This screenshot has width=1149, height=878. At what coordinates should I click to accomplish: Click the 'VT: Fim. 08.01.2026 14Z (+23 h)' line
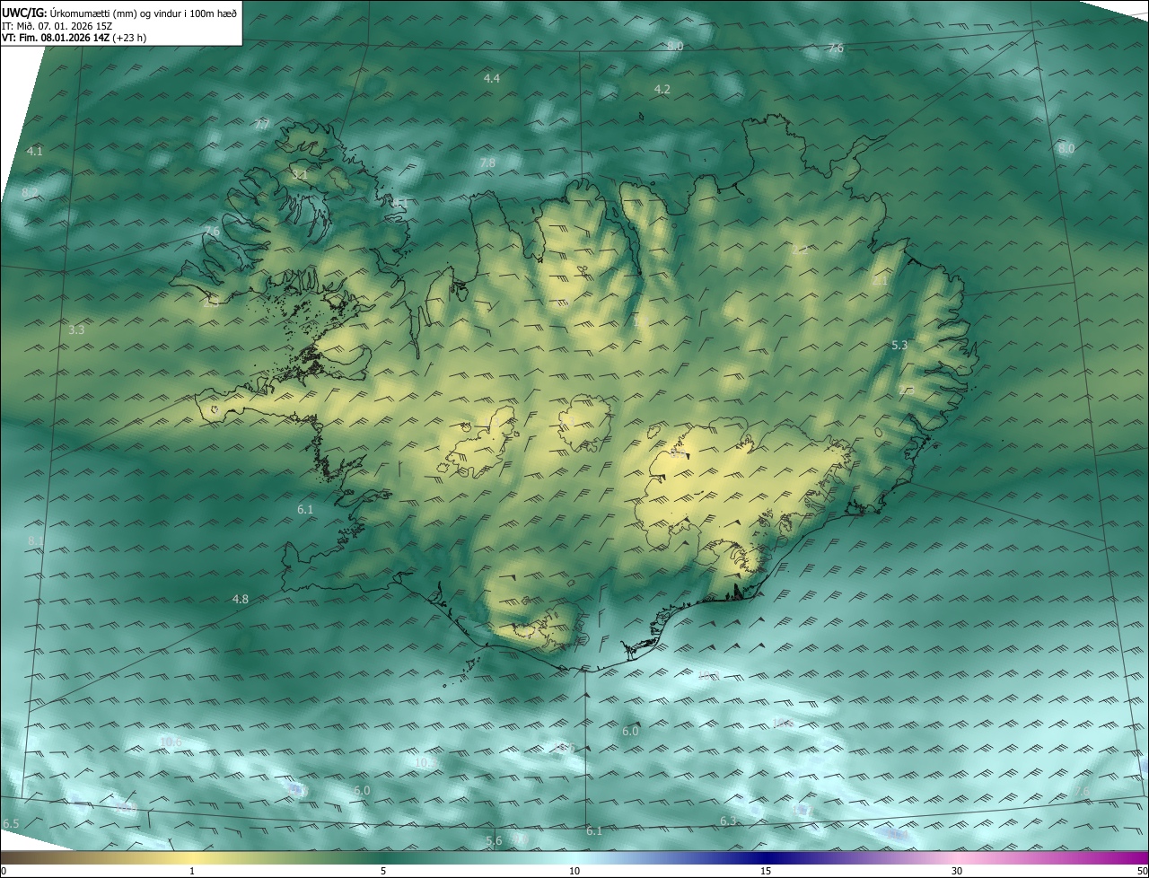pos(74,39)
